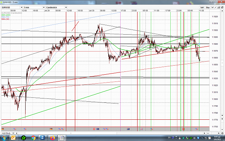The image size is (225, 141).
Task: Open the blue Z app in taskbar
Action: tap(42, 138)
